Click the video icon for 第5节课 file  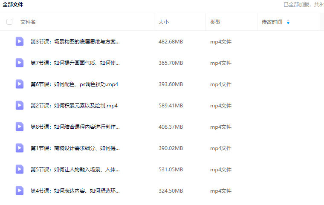tap(20, 169)
